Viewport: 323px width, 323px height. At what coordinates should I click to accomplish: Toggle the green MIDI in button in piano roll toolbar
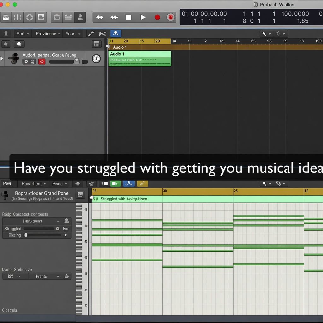pyautogui.click(x=115, y=184)
